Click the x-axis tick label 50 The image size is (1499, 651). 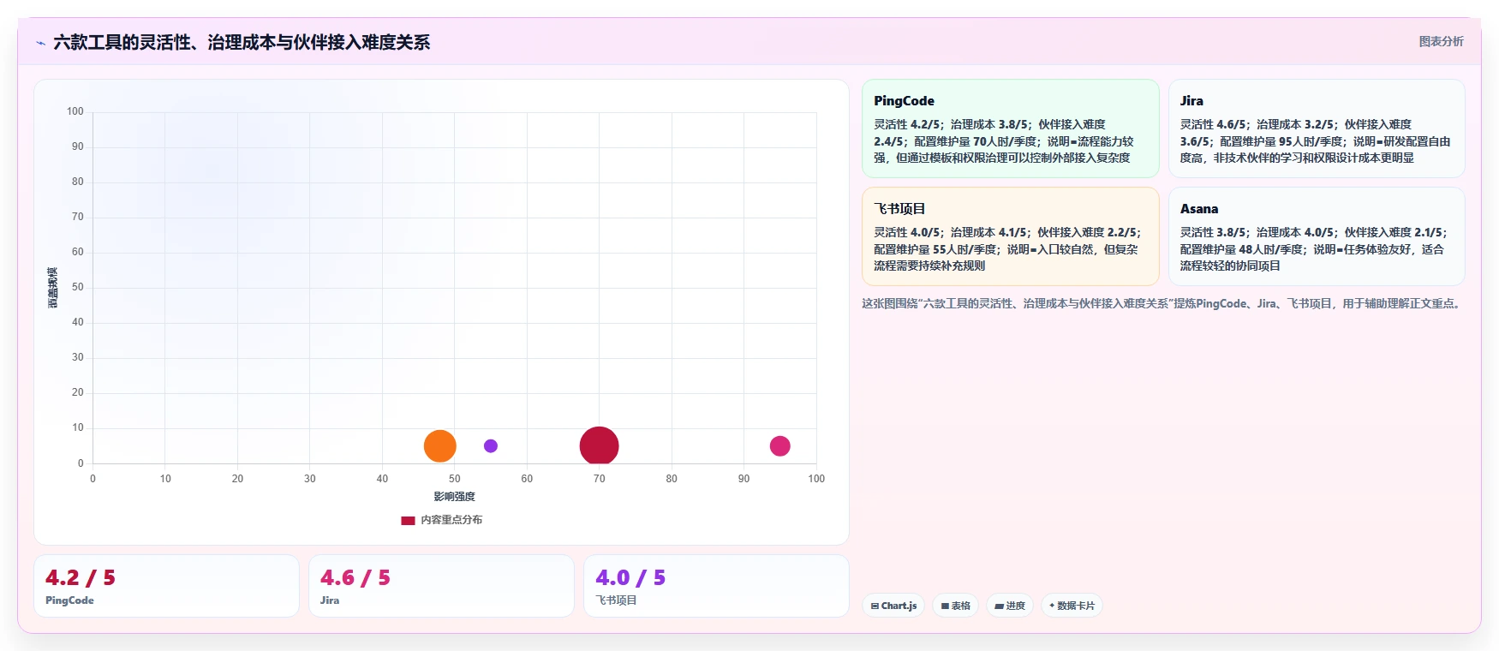point(454,479)
